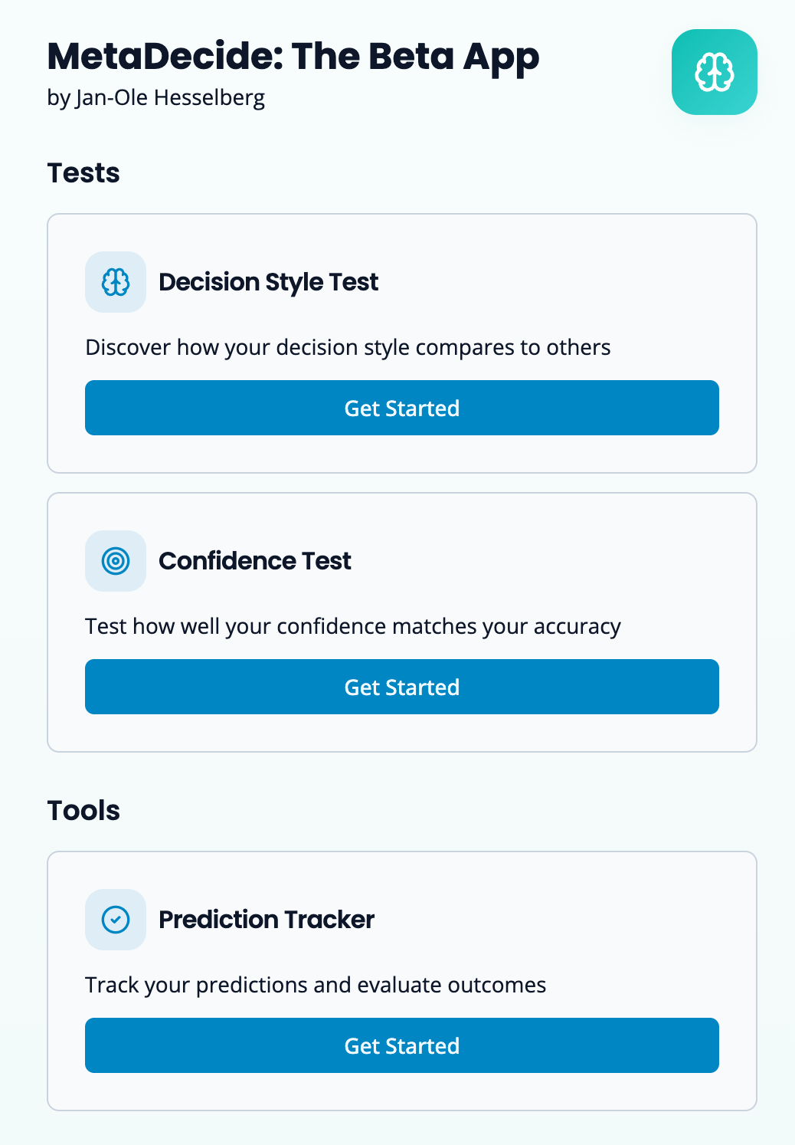Screen dimensions: 795x1145
Task: Select the Confidence Test heading text
Action: (254, 561)
